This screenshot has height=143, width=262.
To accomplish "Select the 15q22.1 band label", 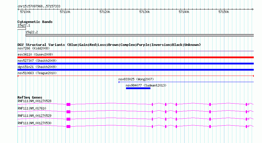I will pyautogui.click(x=24, y=25).
